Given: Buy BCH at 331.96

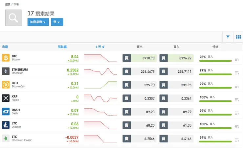Looking at the screenshot, I should (176, 85).
